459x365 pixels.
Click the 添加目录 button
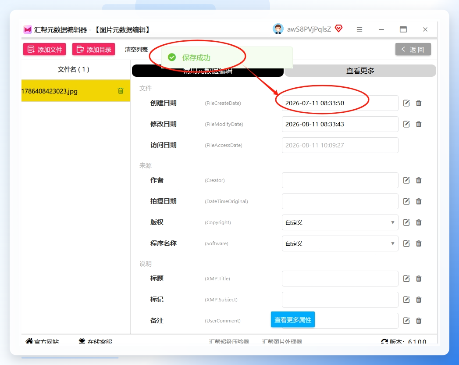[94, 49]
